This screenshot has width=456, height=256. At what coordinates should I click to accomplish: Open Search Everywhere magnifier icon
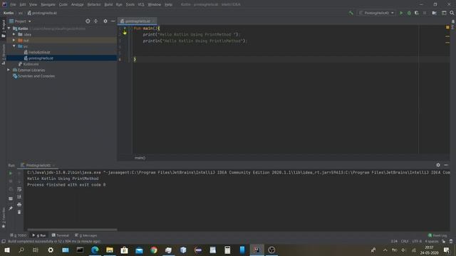tap(452, 13)
